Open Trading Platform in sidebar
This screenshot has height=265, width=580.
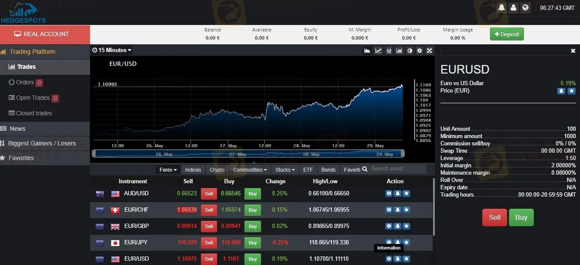[45, 52]
